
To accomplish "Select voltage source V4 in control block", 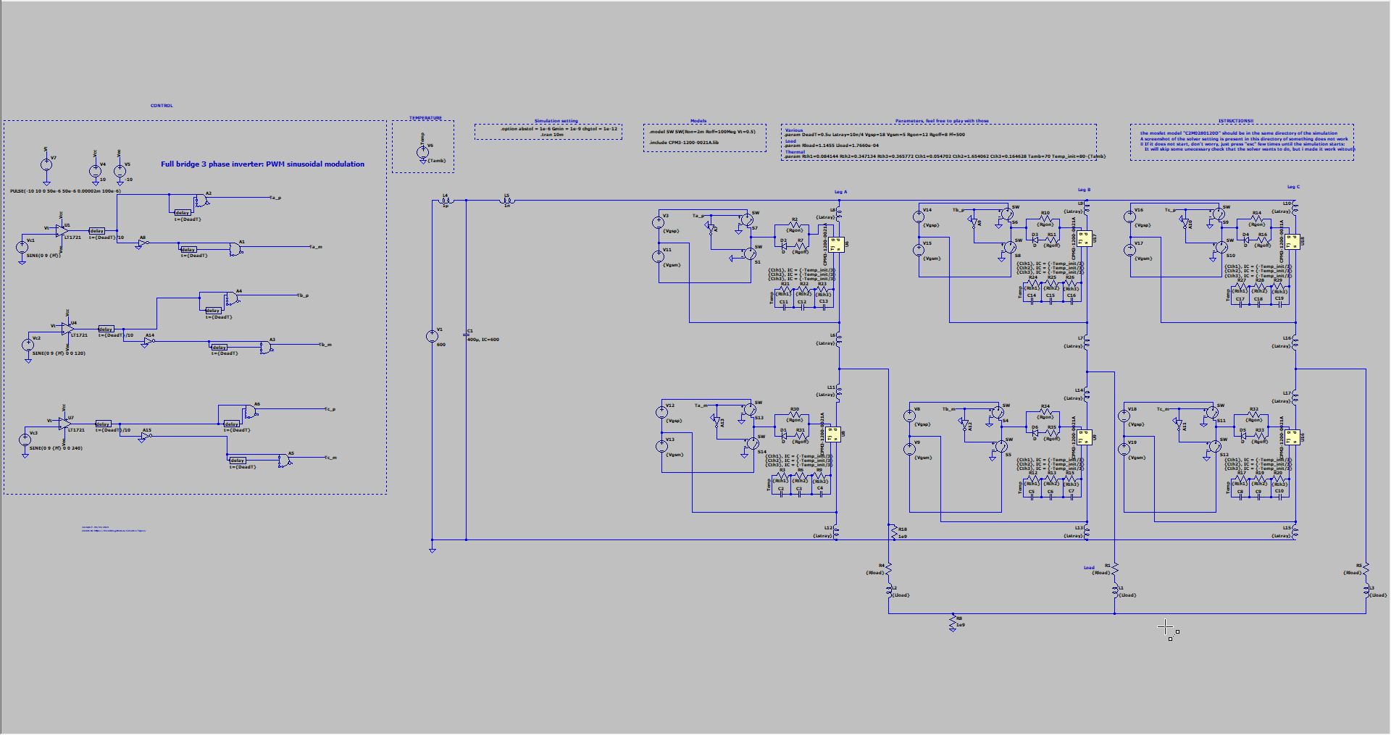I will click(x=95, y=171).
